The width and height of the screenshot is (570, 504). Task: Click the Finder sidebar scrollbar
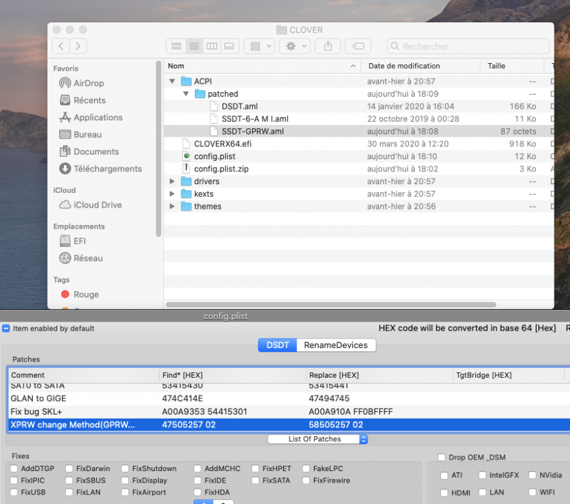159,149
